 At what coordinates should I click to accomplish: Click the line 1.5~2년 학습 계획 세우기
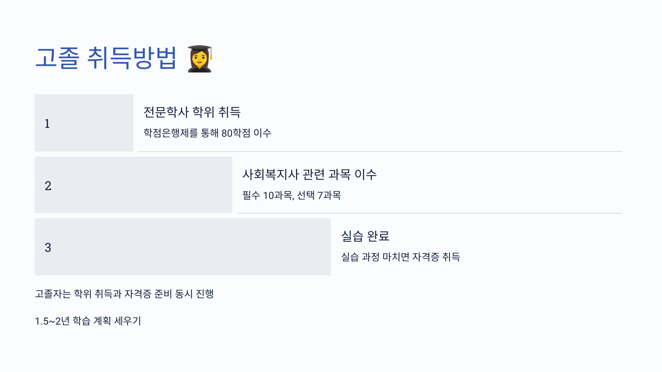pyautogui.click(x=88, y=321)
